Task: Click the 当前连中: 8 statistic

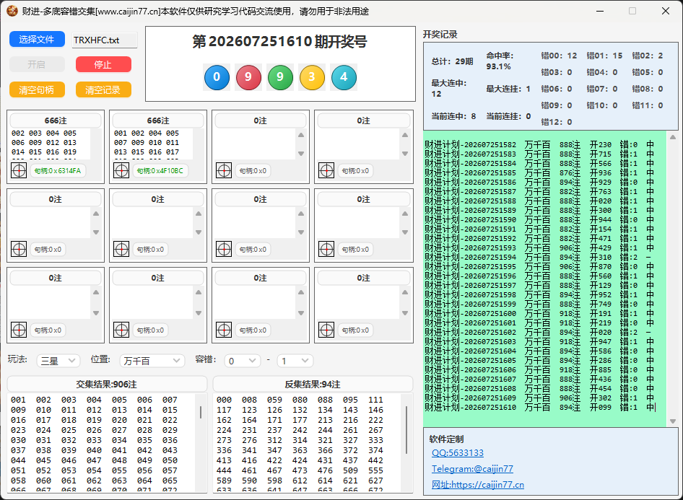Action: [453, 116]
